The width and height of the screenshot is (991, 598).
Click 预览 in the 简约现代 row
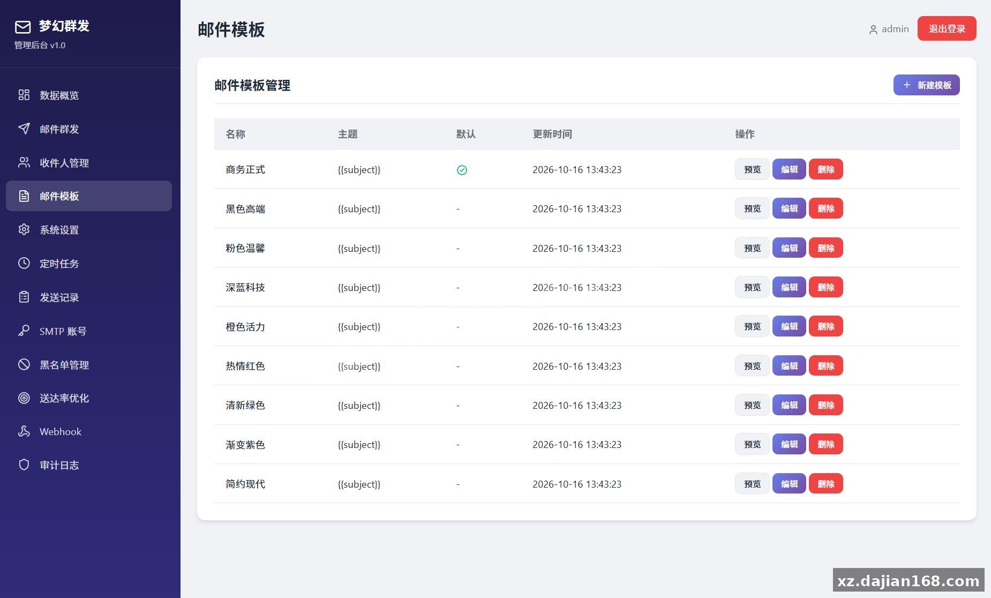click(x=752, y=483)
